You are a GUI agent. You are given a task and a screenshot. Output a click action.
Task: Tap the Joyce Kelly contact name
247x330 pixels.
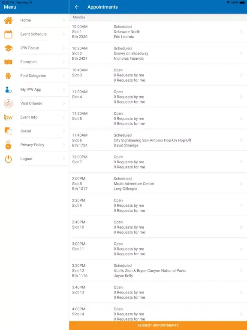(x=123, y=276)
